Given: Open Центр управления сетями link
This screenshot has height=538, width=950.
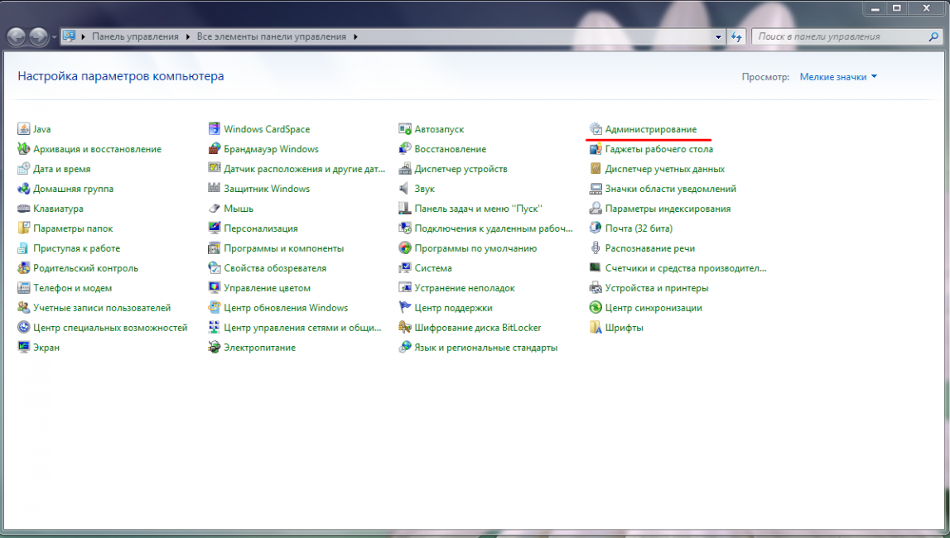Looking at the screenshot, I should (303, 328).
